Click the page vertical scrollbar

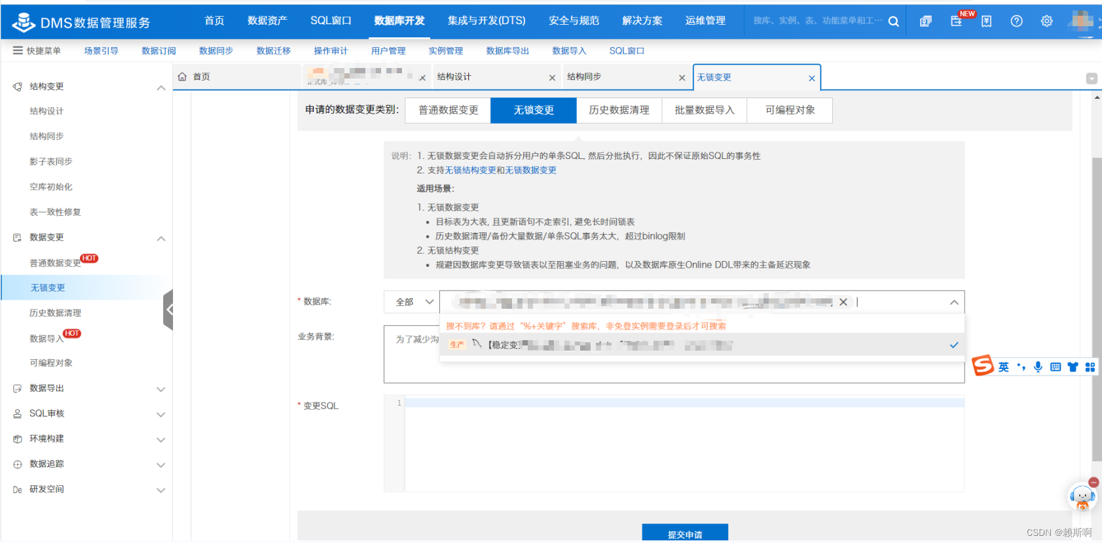(1097, 309)
